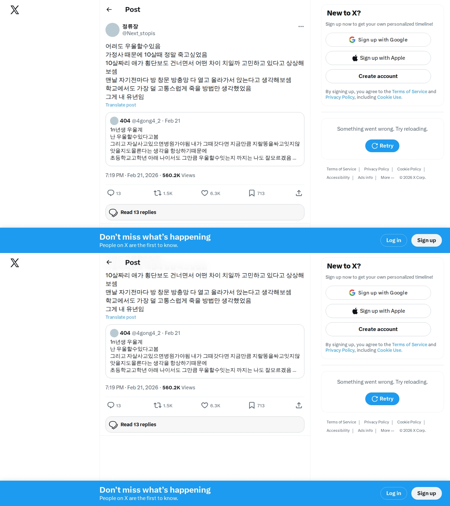Click Log in on the upper blue banner
Image resolution: width=450 pixels, height=506 pixels.
[394, 240]
